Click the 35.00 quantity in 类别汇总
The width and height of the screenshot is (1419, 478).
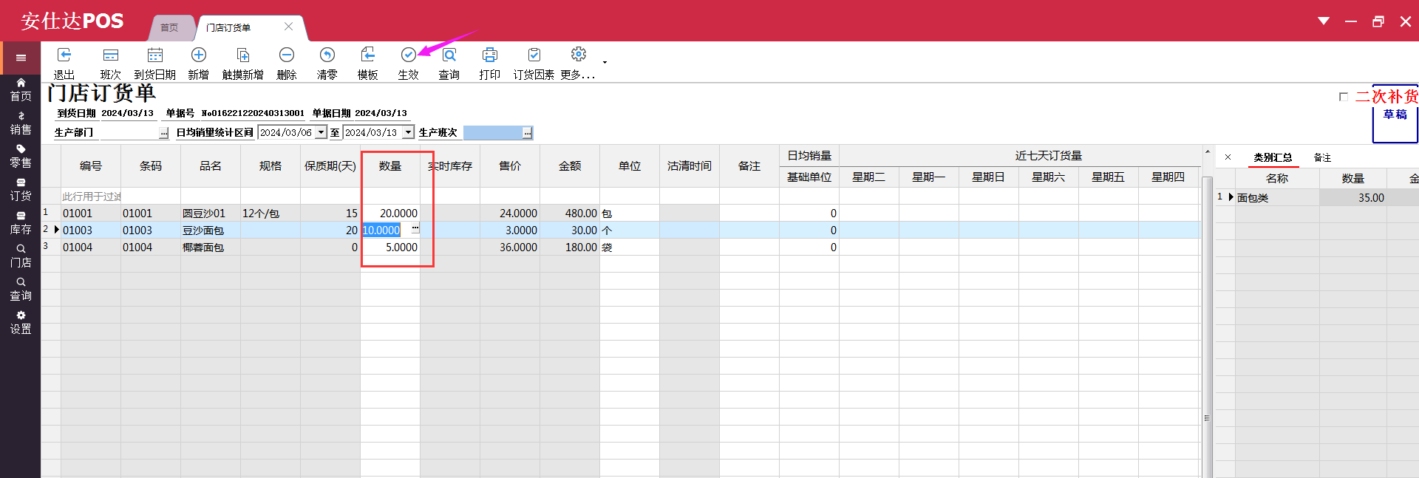click(1353, 198)
